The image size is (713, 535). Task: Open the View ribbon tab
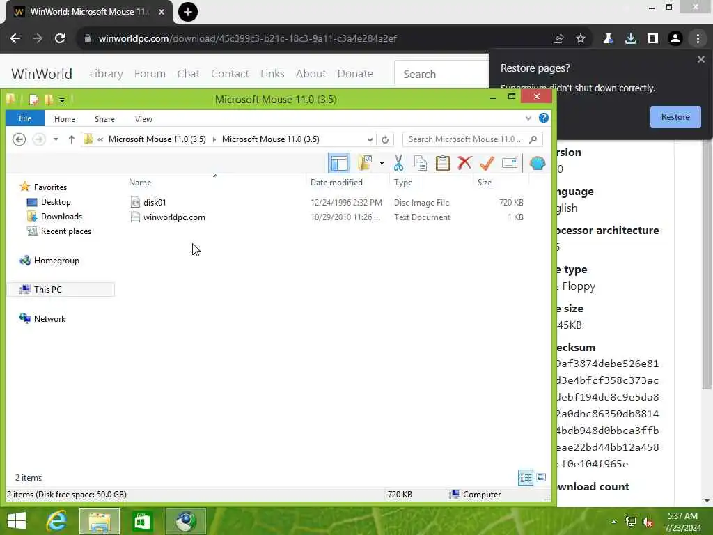[x=143, y=118]
